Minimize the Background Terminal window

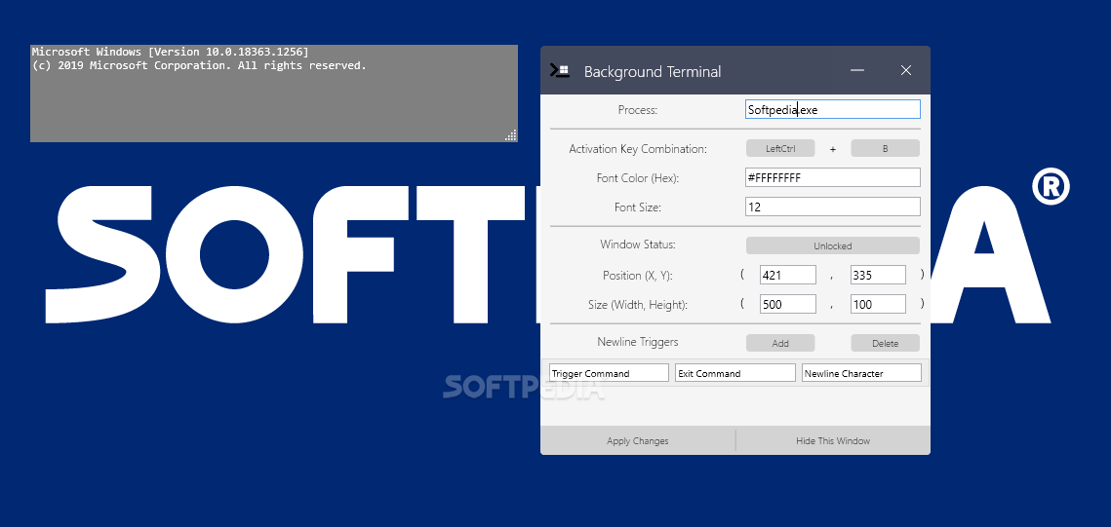click(x=857, y=70)
